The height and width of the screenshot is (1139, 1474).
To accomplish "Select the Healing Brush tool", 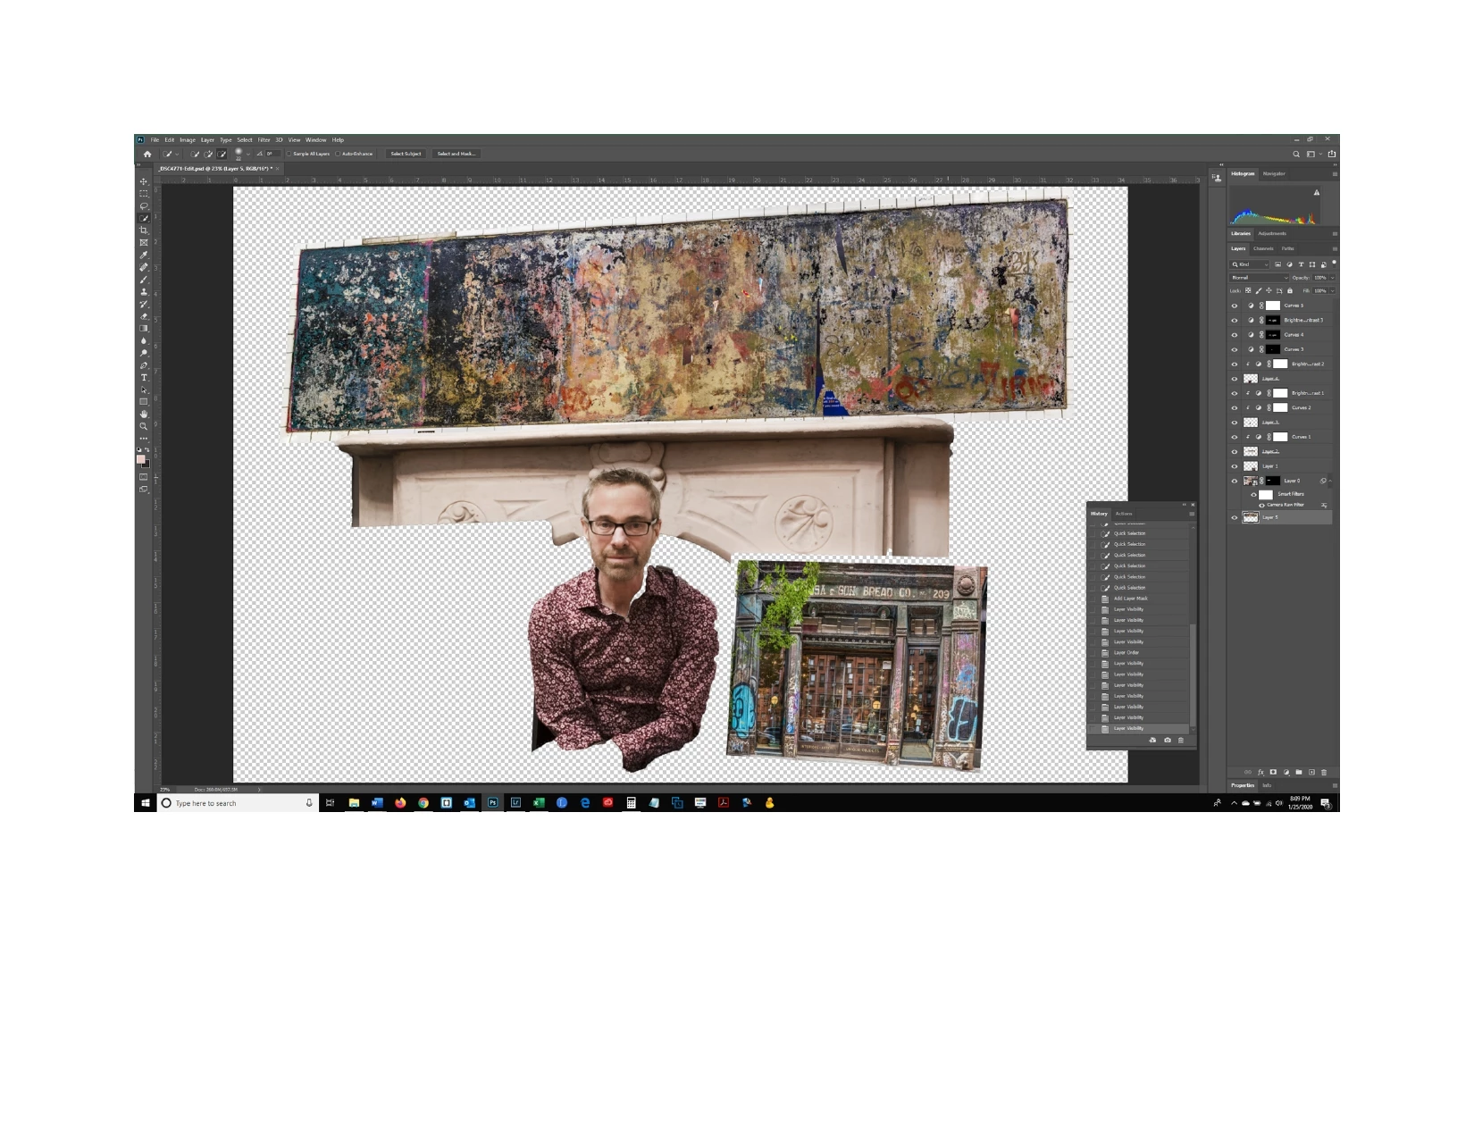I will (144, 267).
